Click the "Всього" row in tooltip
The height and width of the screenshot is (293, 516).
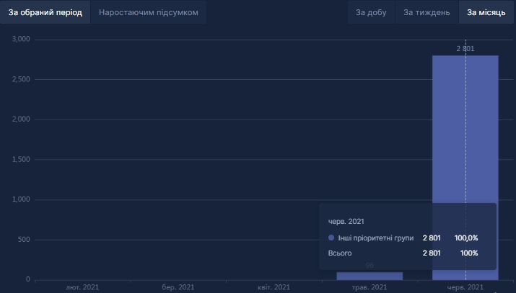click(339, 253)
